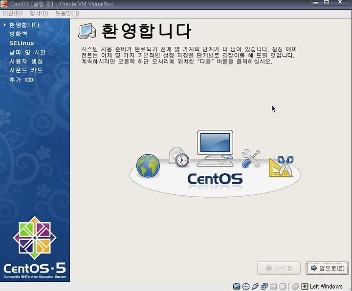Click the 환영합니다 page heading
This screenshot has width=352, height=291.
pyautogui.click(x=146, y=31)
